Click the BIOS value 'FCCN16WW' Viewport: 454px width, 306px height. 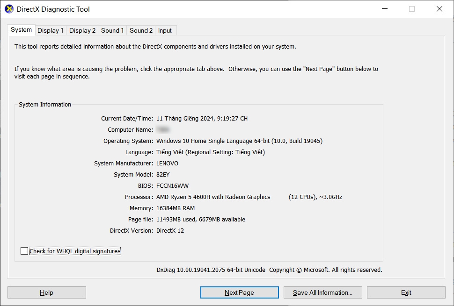pos(173,186)
